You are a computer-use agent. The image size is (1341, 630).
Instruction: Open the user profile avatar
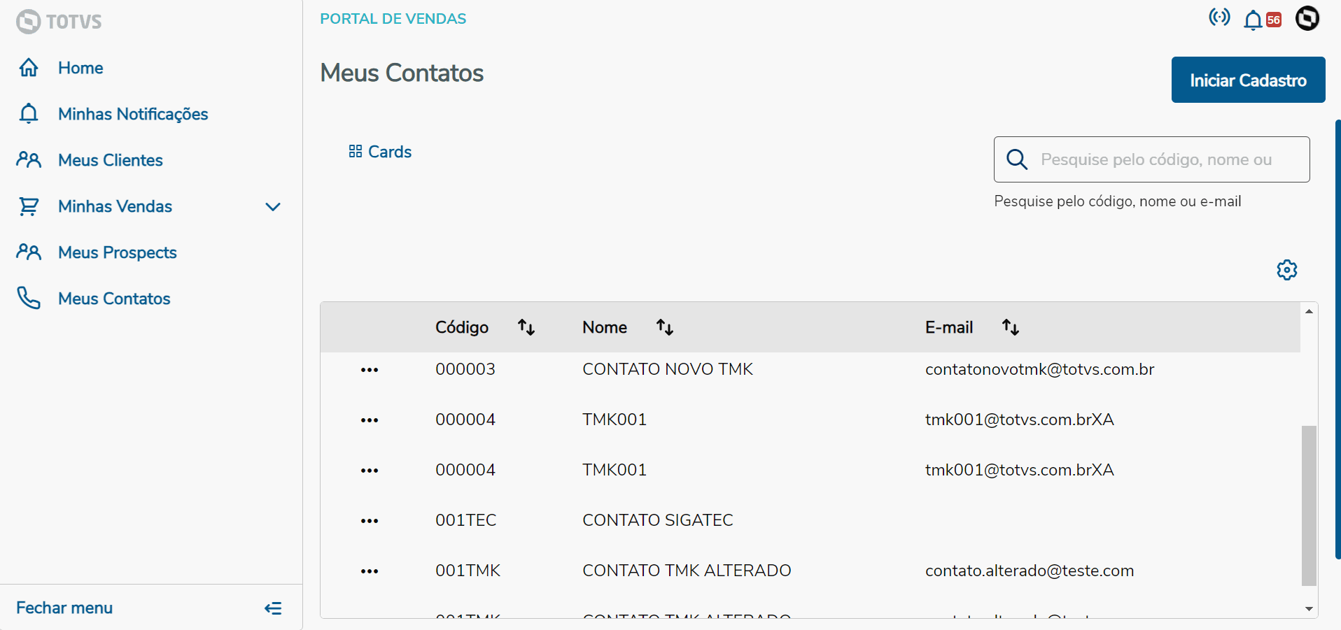1307,18
